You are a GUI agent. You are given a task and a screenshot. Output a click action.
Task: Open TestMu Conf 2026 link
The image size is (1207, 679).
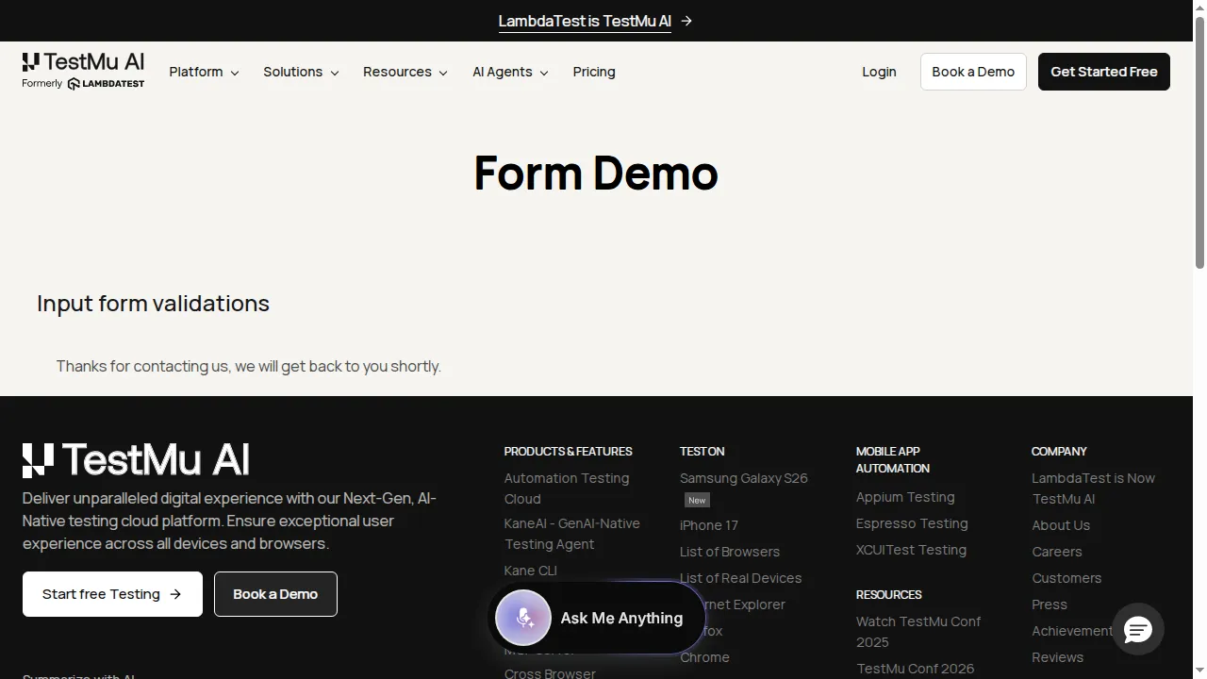915,669
